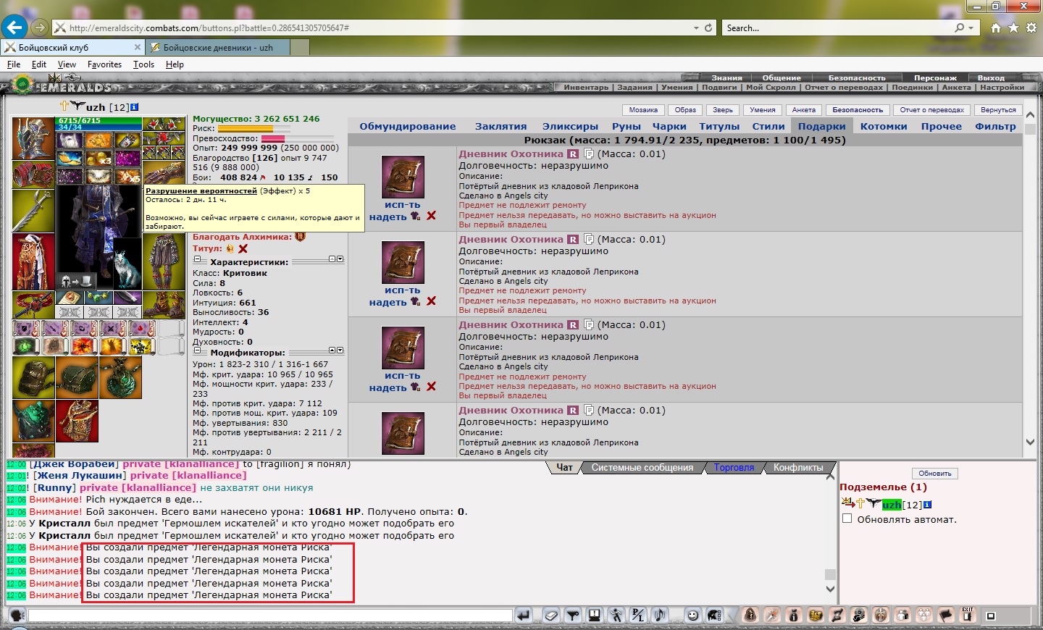Click the running man icon in bottom bar
Image resolution: width=1043 pixels, height=630 pixels.
(x=616, y=616)
